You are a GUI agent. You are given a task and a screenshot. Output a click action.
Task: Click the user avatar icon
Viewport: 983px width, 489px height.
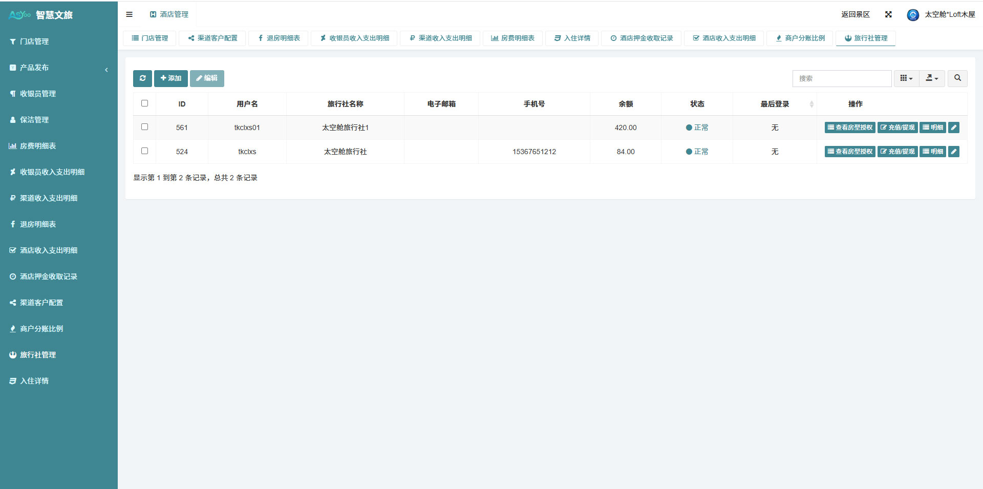[913, 15]
